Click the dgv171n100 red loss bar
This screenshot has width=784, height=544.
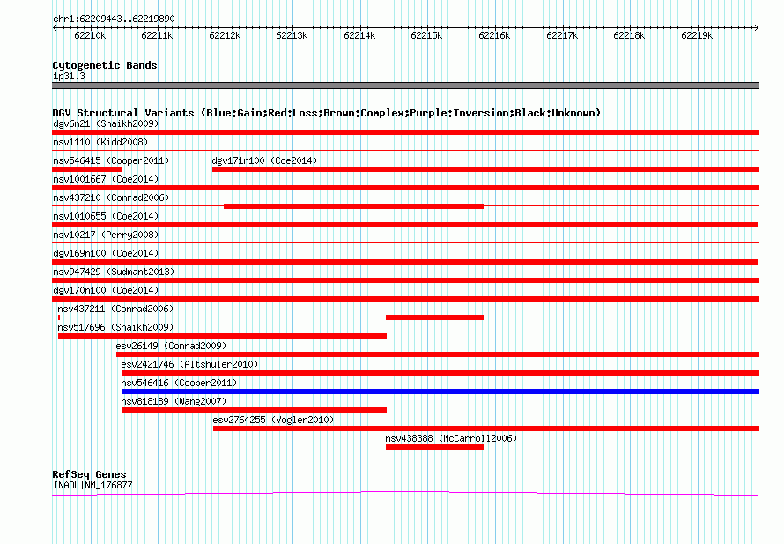tap(485, 169)
